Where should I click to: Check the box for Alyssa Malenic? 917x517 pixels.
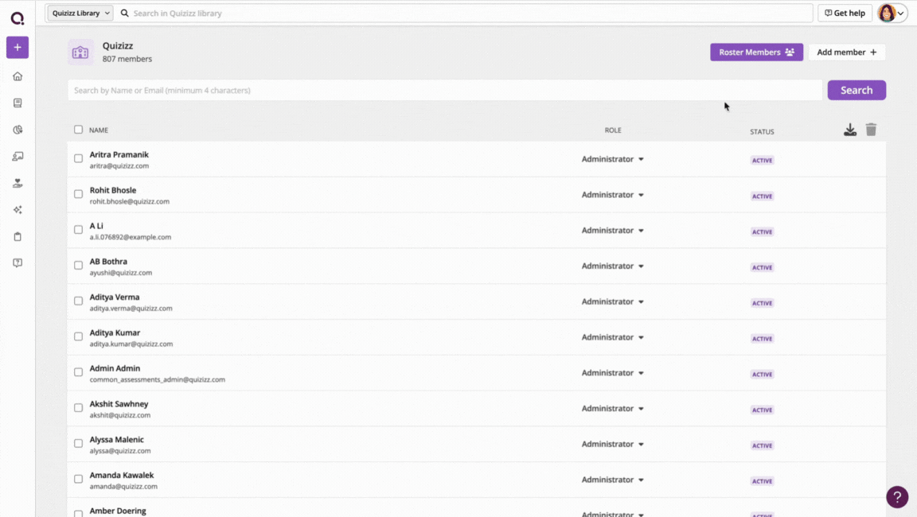pos(78,443)
